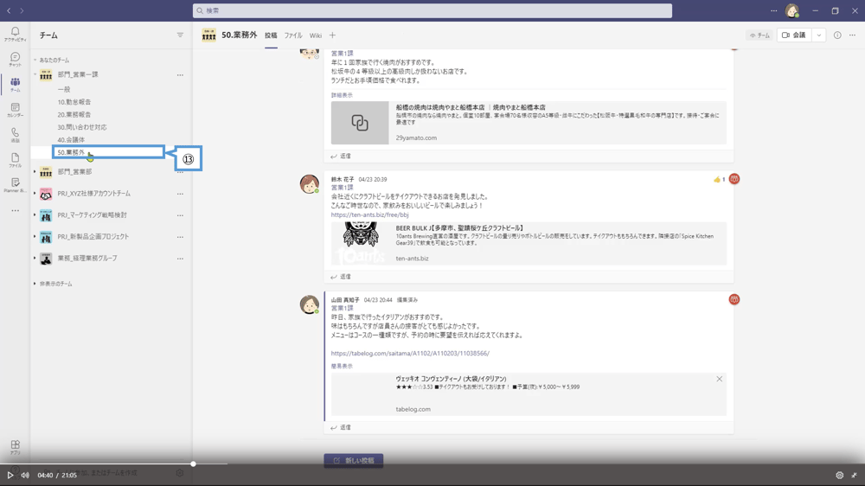Screen dimensions: 865x486
Task: Open the 会議 meeting dropdown arrow
Action: pyautogui.click(x=818, y=35)
